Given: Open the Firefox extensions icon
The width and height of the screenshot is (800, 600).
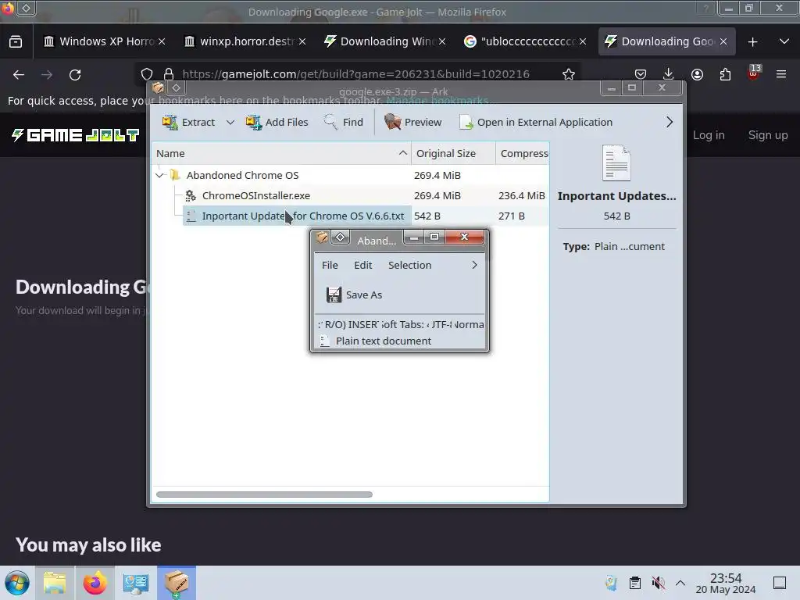Looking at the screenshot, I should pyautogui.click(x=725, y=74).
